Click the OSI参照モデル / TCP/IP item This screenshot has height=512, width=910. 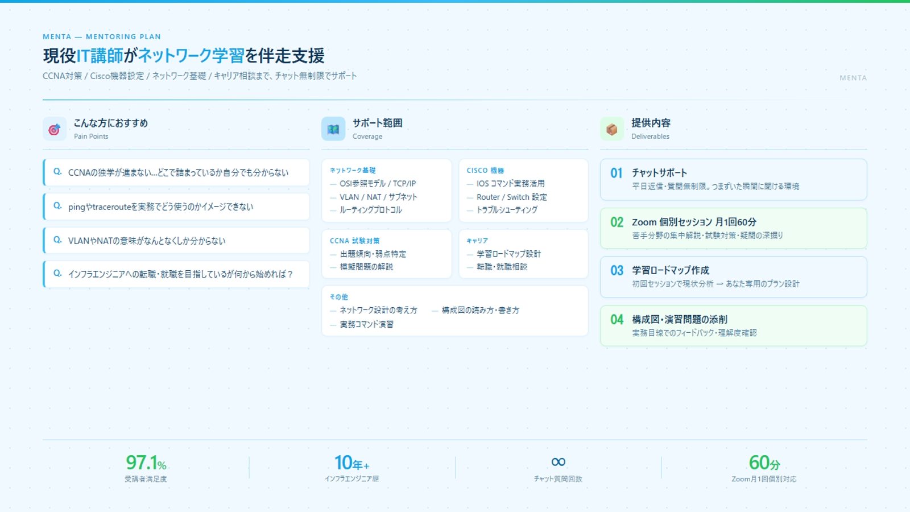(378, 184)
